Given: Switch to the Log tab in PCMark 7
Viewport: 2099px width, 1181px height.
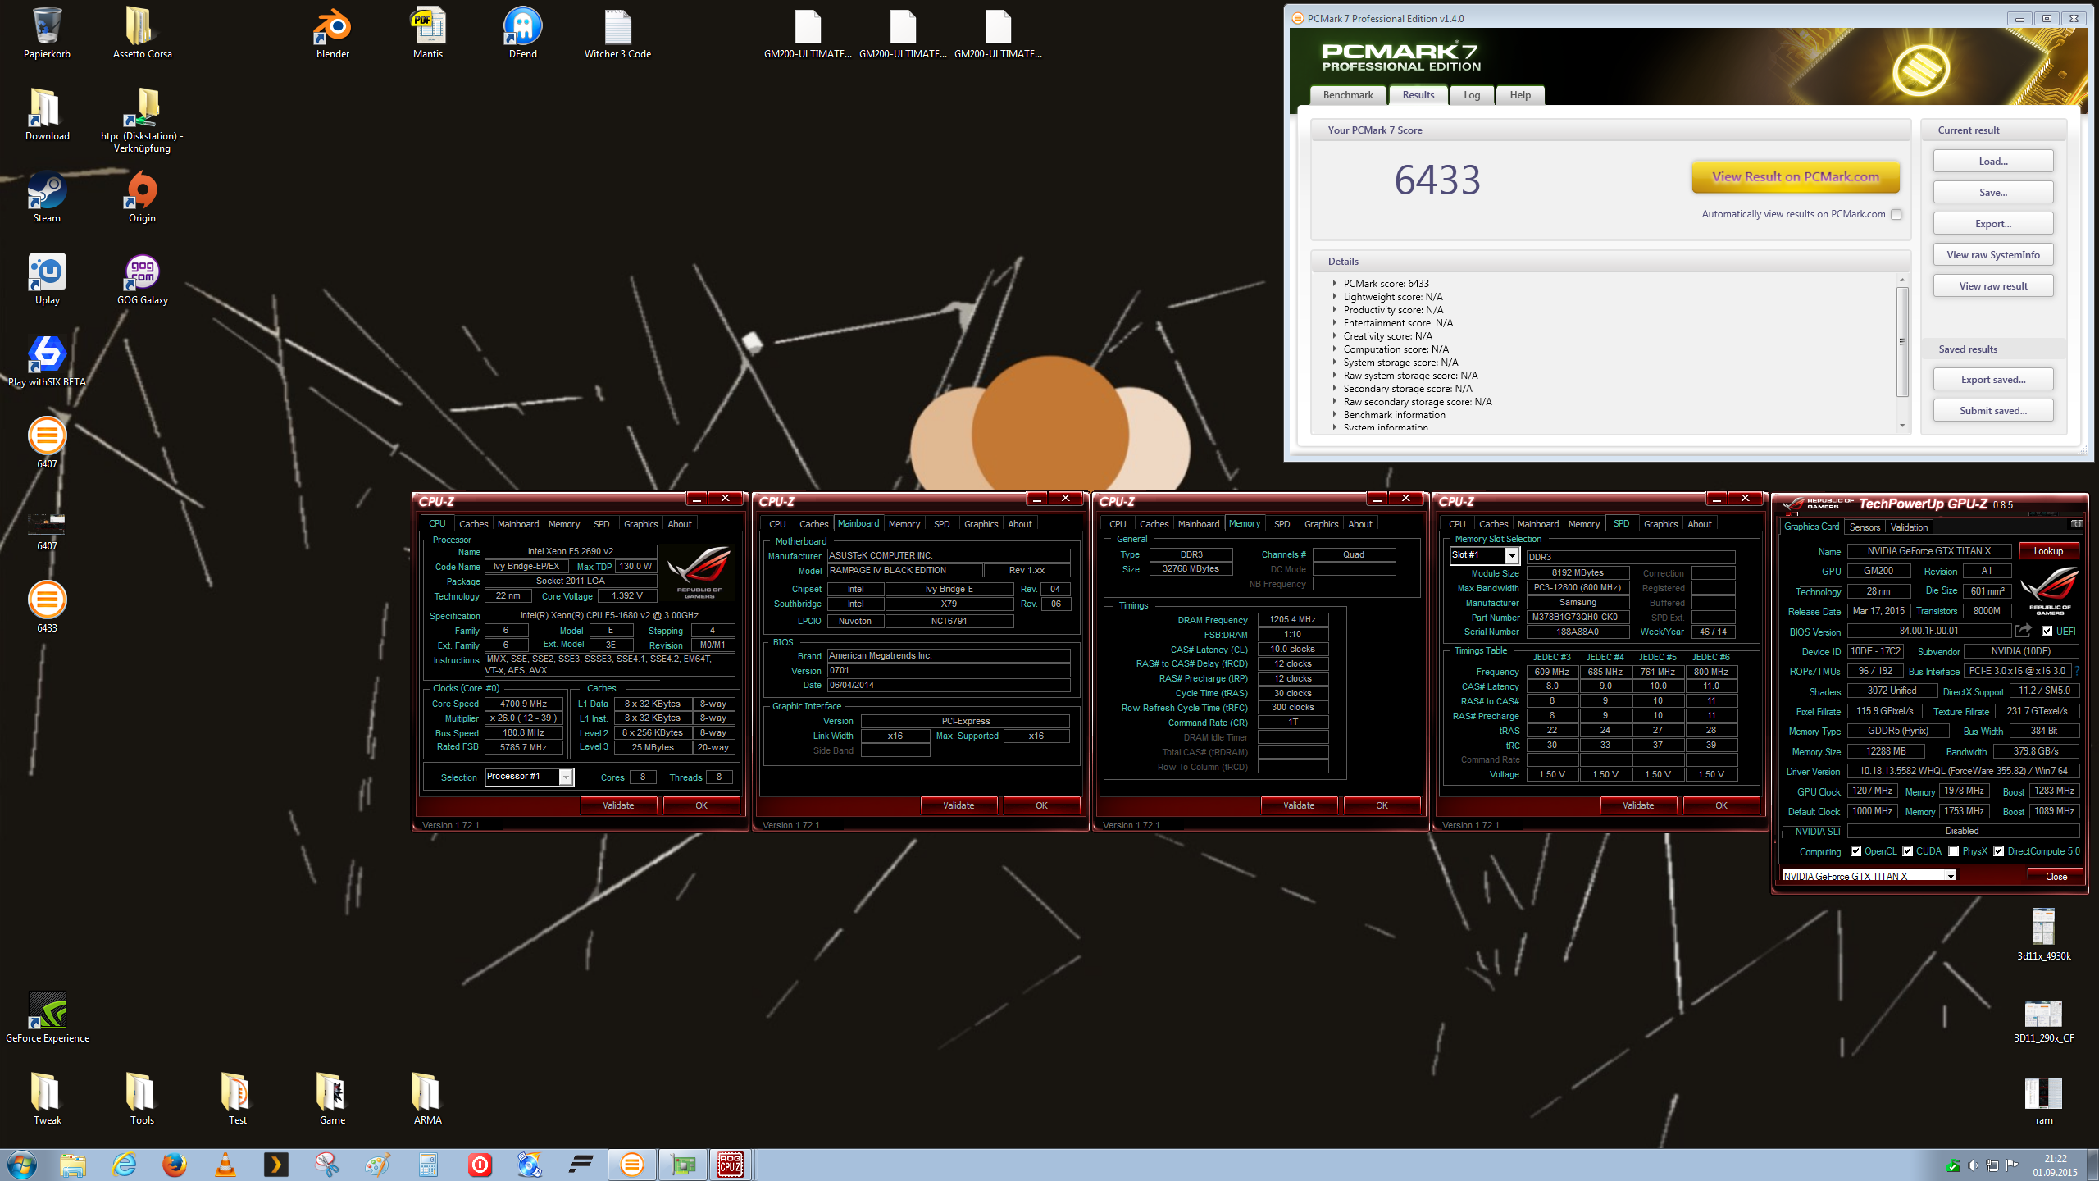Looking at the screenshot, I should (x=1472, y=95).
